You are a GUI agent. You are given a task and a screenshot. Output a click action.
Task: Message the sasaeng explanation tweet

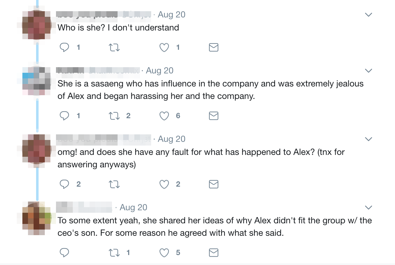pyautogui.click(x=213, y=116)
